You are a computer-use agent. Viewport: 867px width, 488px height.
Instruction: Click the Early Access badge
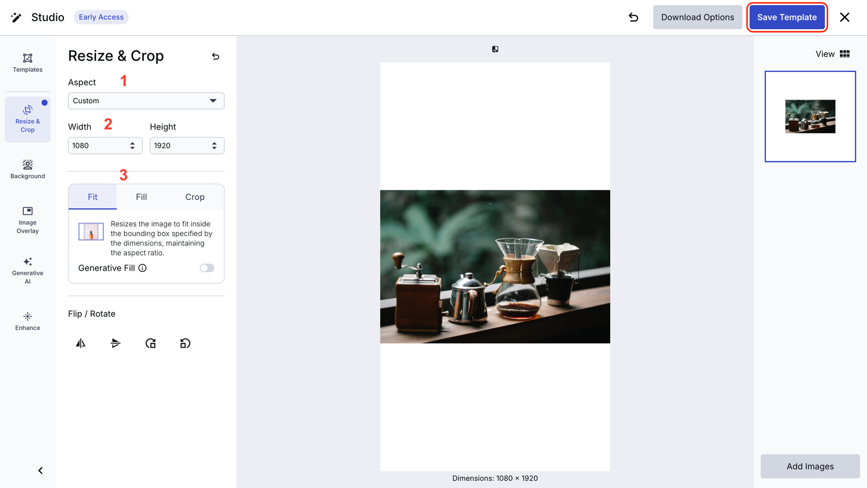tap(101, 17)
